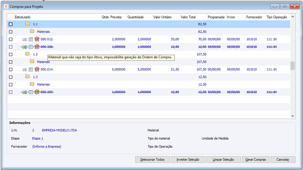This screenshot has height=170, width=303.
Task: Enable the checkbox for item 000.014.
Action: 11,69
